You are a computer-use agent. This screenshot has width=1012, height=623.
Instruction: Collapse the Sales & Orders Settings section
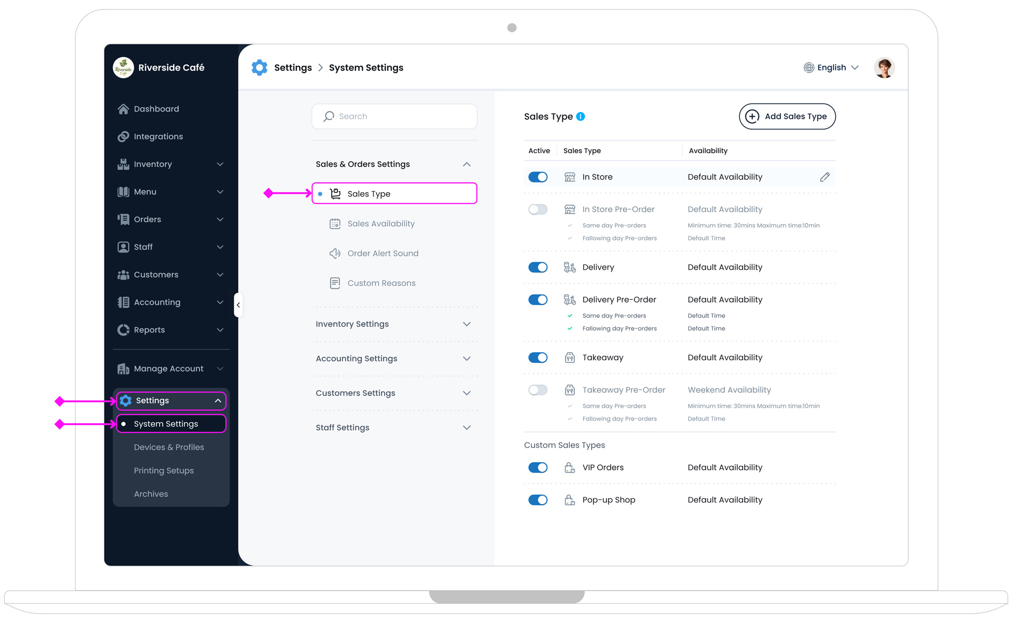[467, 164]
